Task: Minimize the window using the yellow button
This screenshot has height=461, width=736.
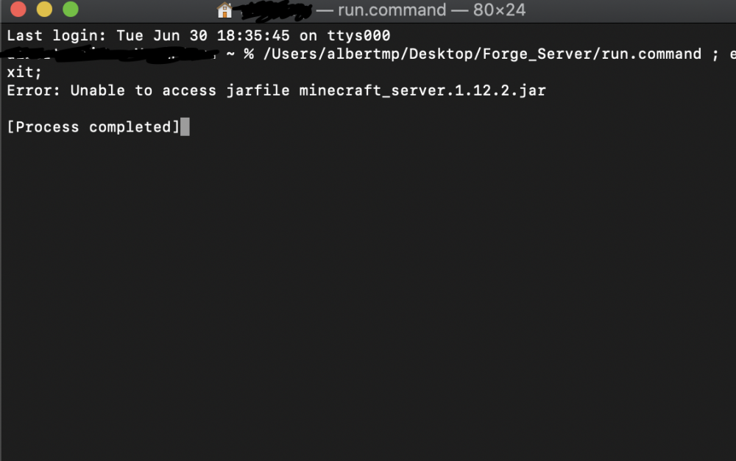Action: [45, 9]
